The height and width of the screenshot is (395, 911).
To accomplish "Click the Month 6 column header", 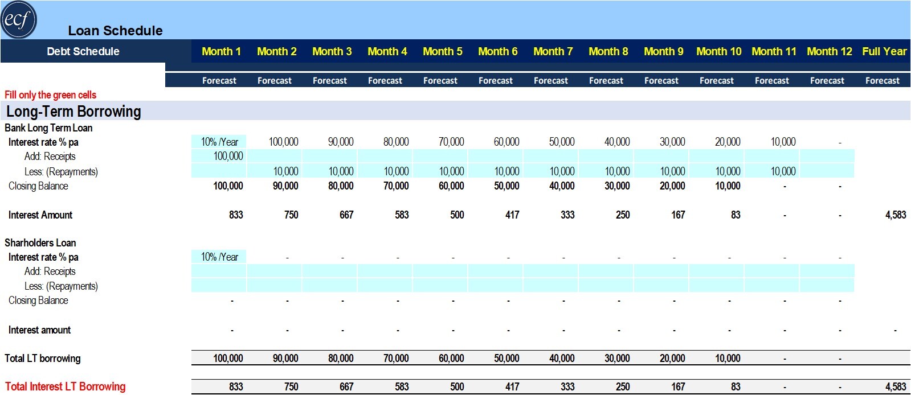I will point(497,51).
